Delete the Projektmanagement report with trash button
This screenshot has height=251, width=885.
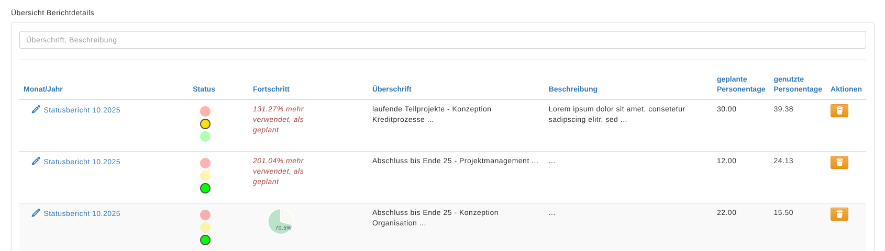839,162
